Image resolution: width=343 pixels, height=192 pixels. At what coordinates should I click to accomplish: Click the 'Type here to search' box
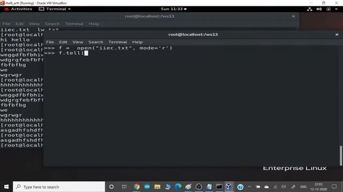59,187
